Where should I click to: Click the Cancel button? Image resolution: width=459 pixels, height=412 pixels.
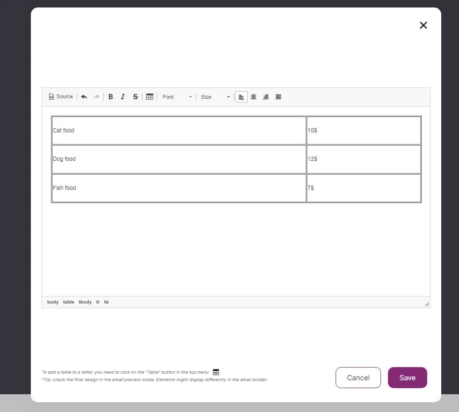(x=358, y=378)
